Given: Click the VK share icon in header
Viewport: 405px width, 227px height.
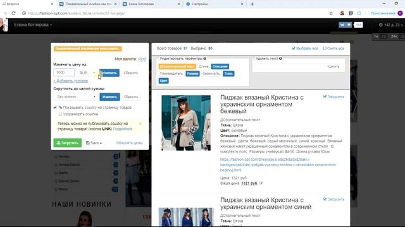Looking at the screenshot, I should pyautogui.click(x=342, y=25).
